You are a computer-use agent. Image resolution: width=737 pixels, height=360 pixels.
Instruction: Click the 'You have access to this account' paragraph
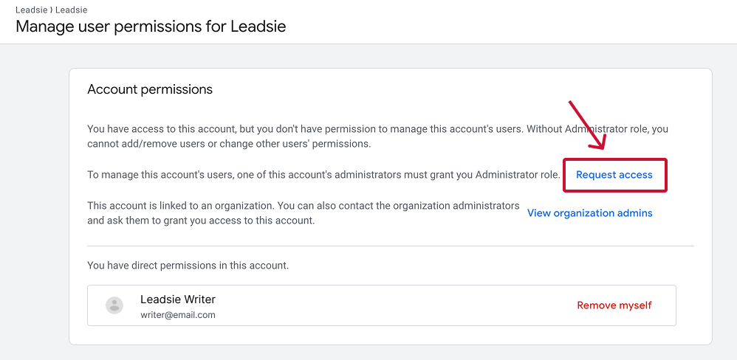click(377, 136)
